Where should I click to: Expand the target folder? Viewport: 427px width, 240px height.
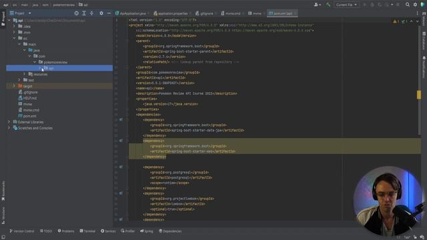click(x=14, y=86)
